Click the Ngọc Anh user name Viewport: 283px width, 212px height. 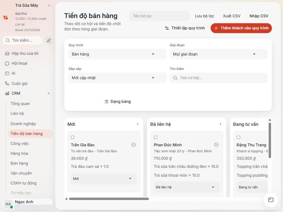[24, 202]
